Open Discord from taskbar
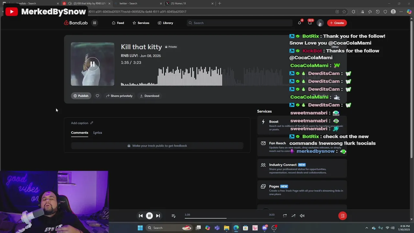Image resolution: width=414 pixels, height=233 pixels. [265, 228]
